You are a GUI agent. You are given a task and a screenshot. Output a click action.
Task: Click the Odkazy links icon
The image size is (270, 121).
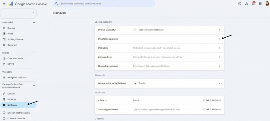(4, 94)
